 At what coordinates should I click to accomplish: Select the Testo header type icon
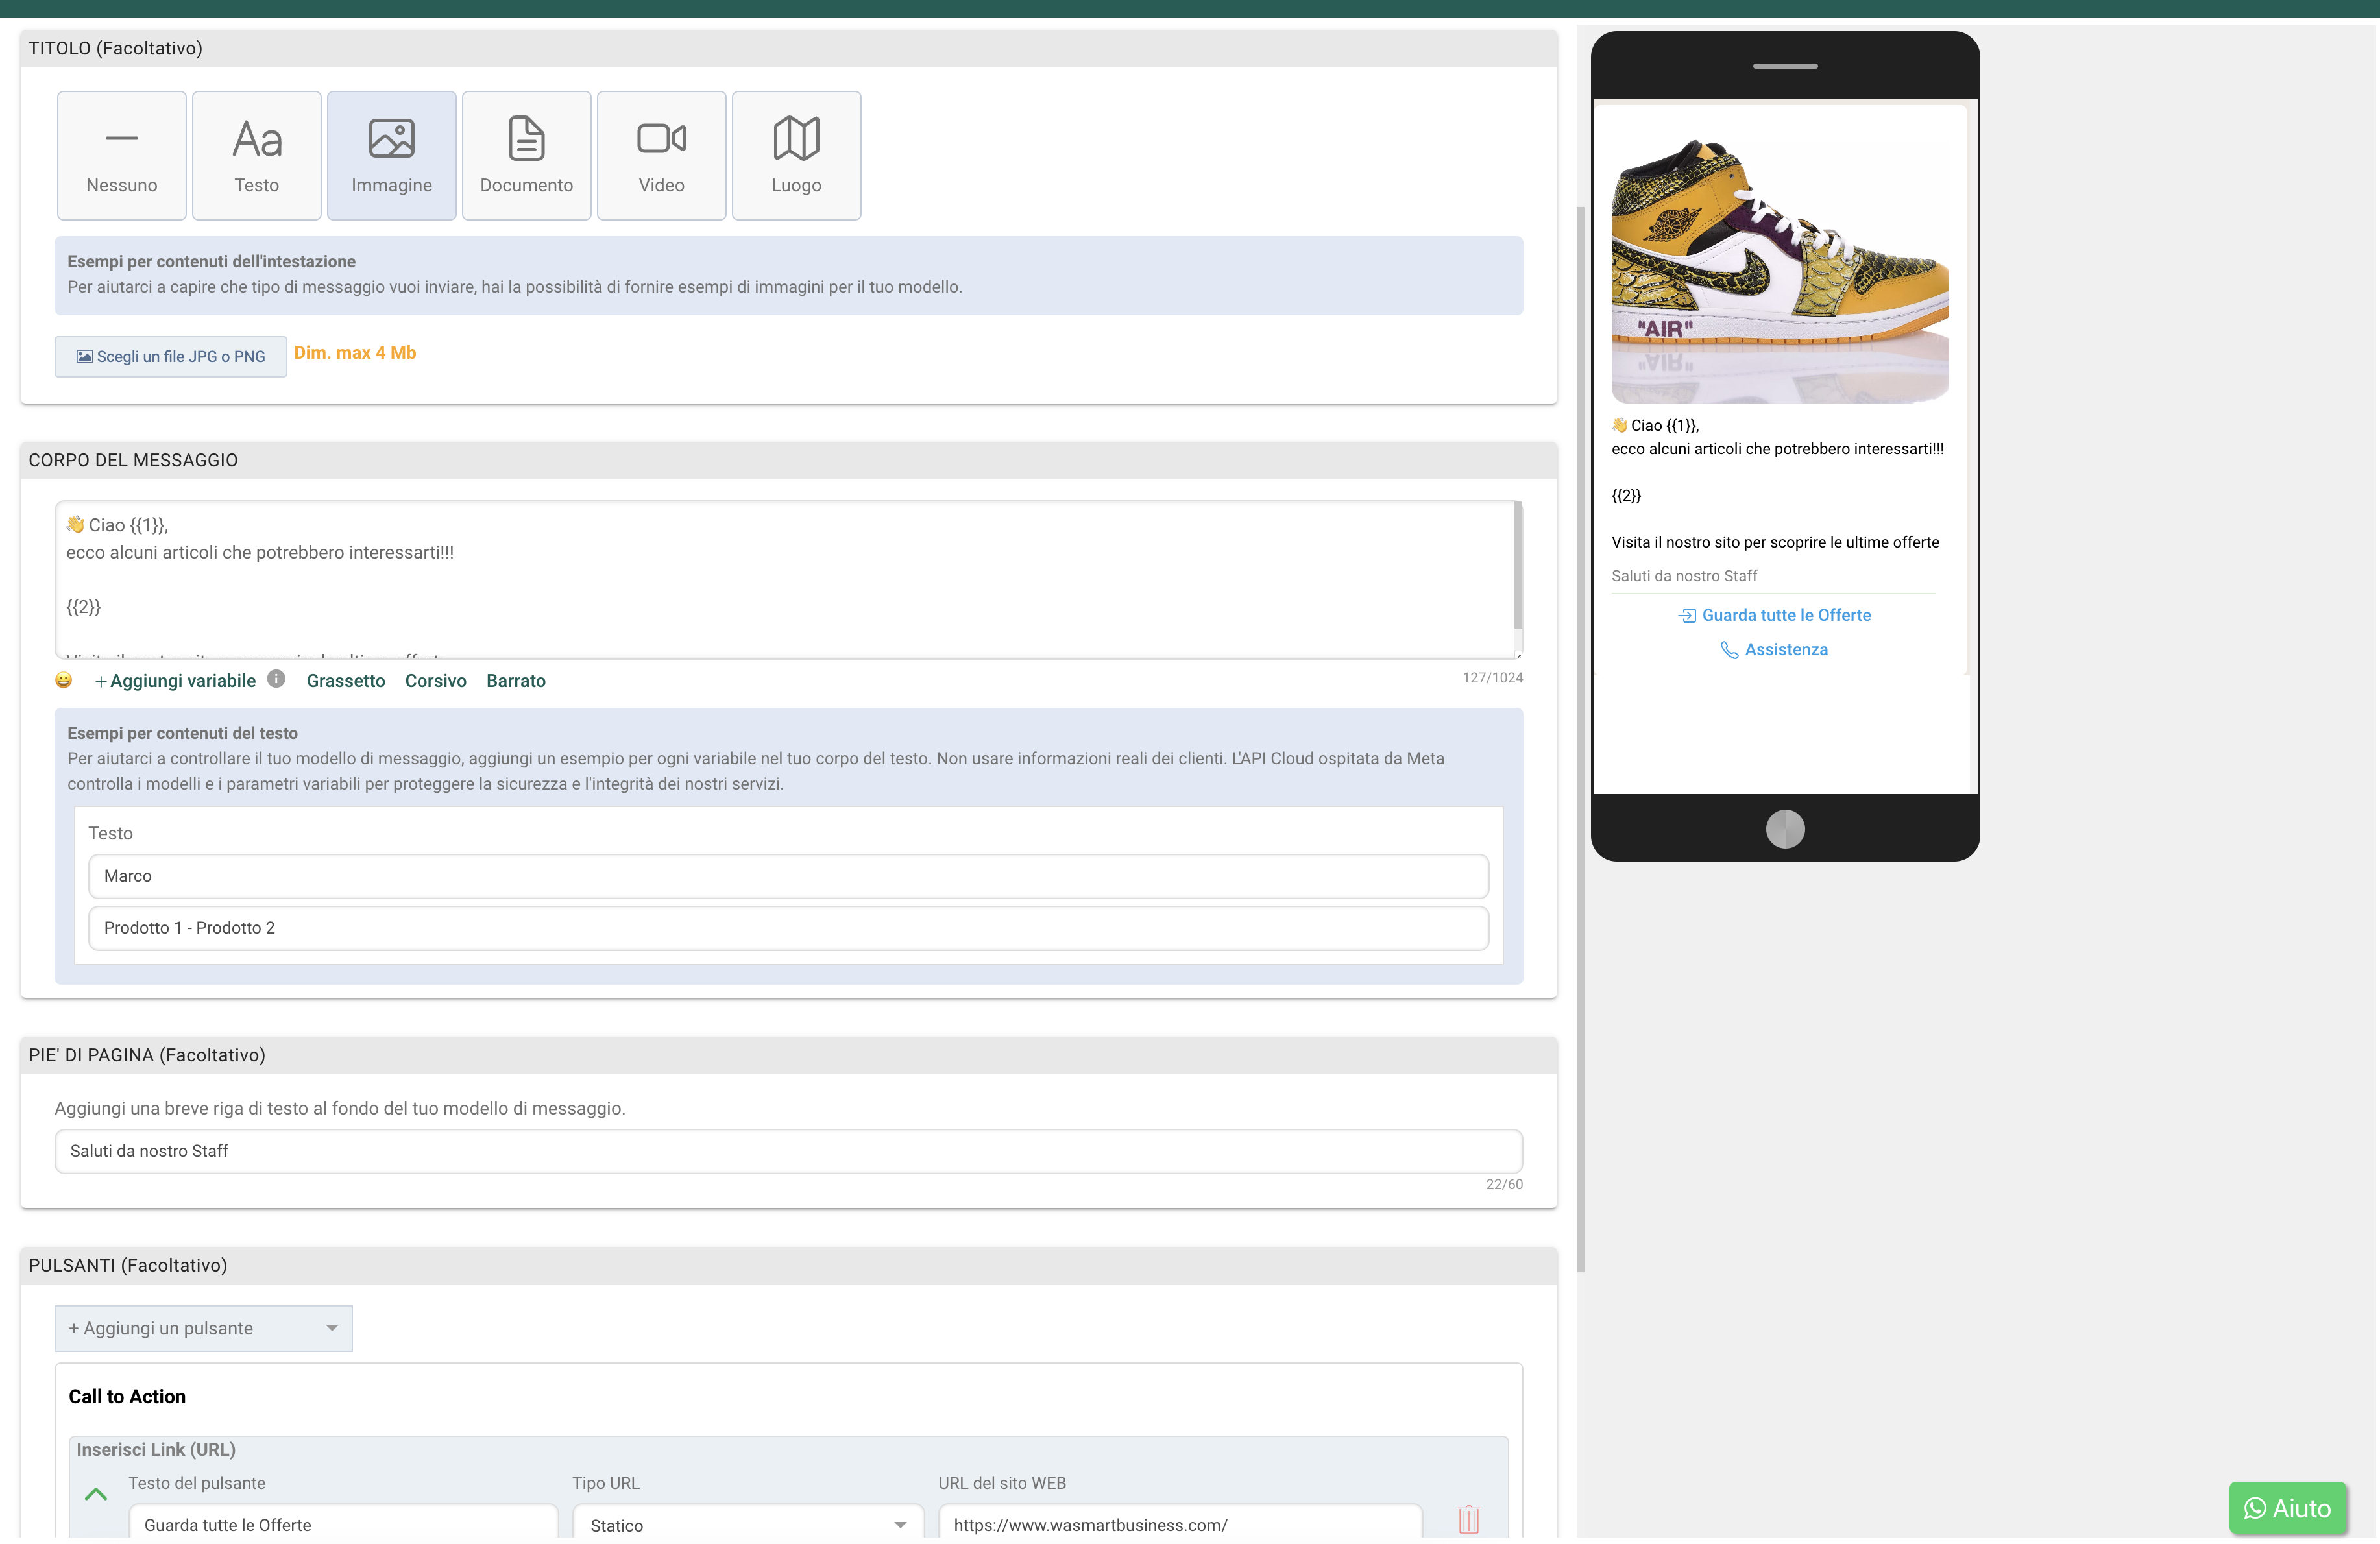pos(256,154)
